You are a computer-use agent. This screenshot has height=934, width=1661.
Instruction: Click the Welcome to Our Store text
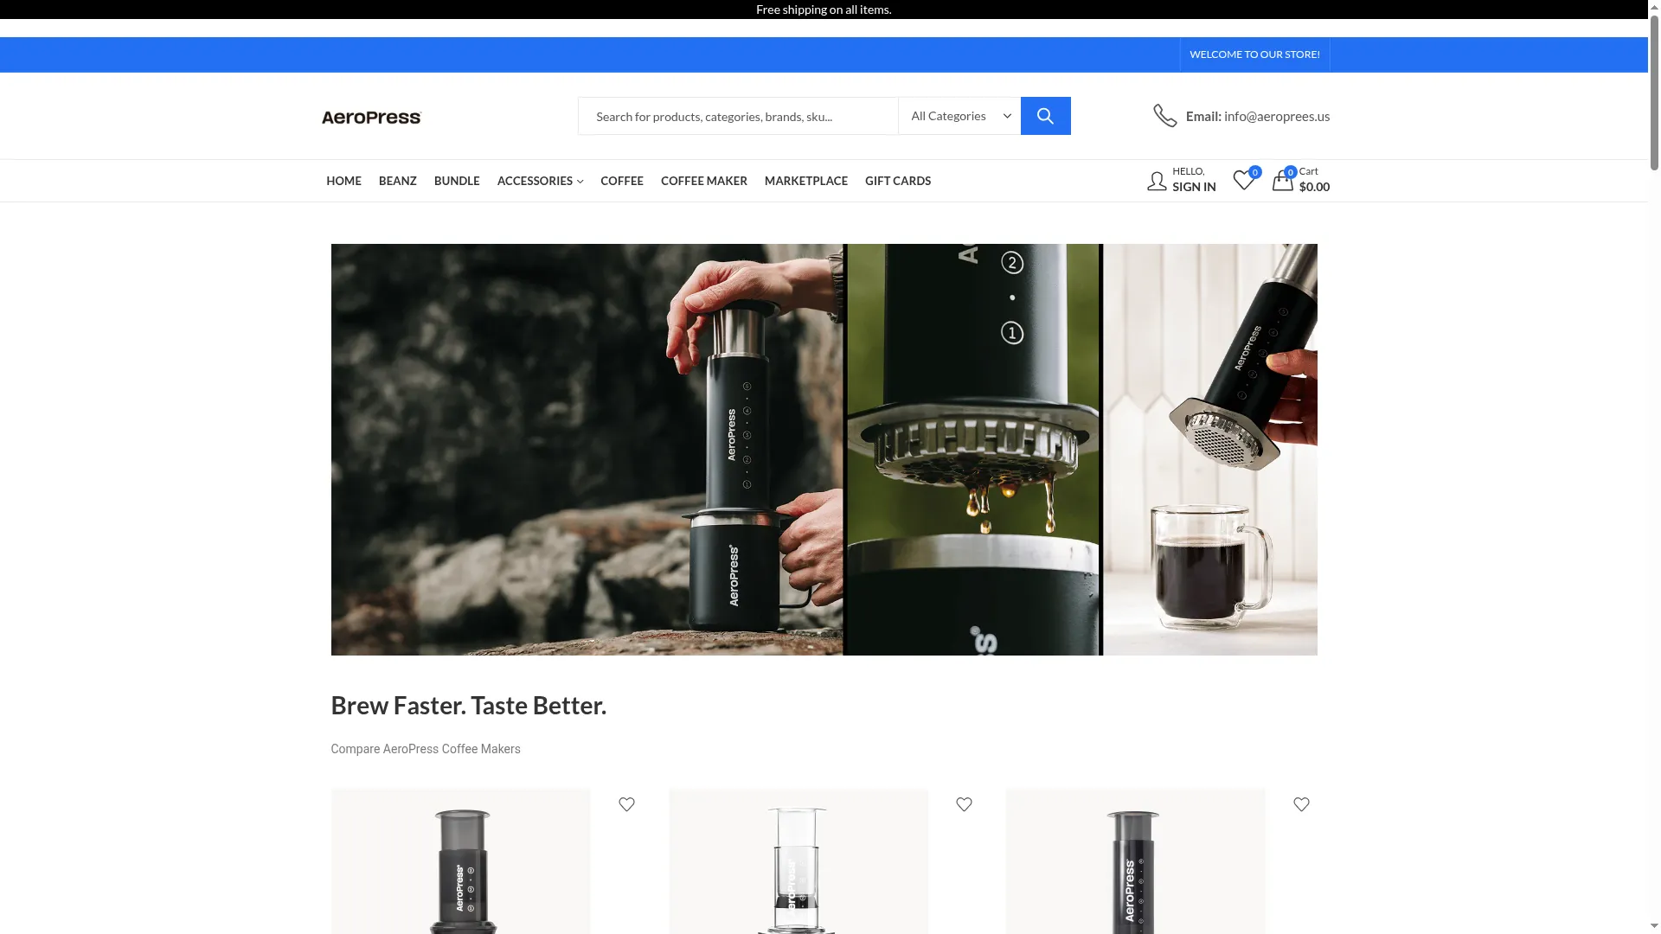[1254, 54]
